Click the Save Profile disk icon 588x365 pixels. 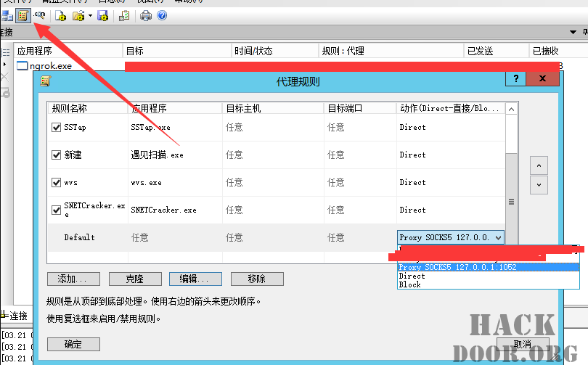pos(102,16)
